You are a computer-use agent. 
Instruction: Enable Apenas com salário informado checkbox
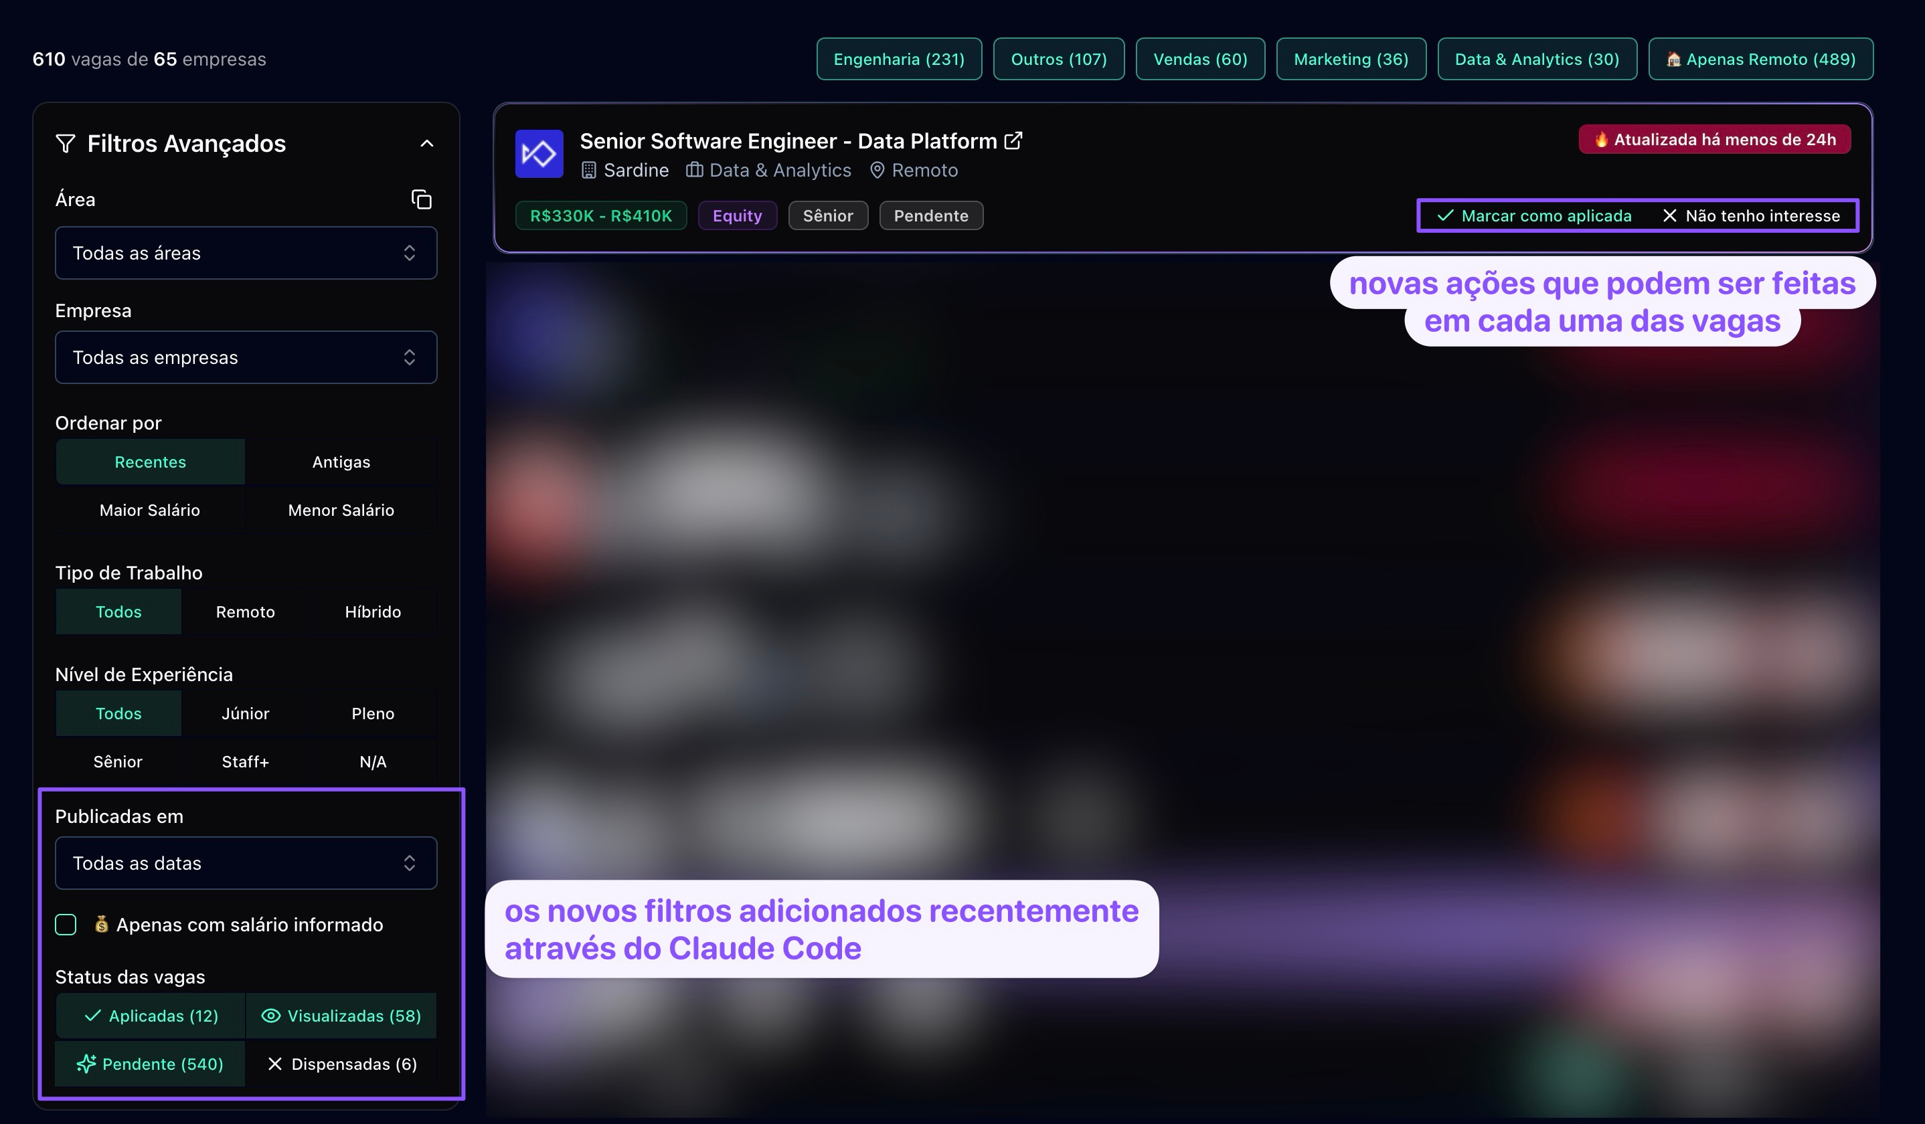tap(66, 925)
